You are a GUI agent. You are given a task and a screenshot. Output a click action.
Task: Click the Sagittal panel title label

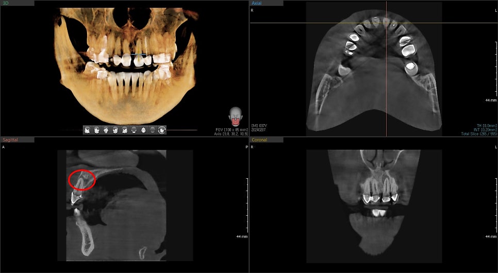tap(10, 140)
